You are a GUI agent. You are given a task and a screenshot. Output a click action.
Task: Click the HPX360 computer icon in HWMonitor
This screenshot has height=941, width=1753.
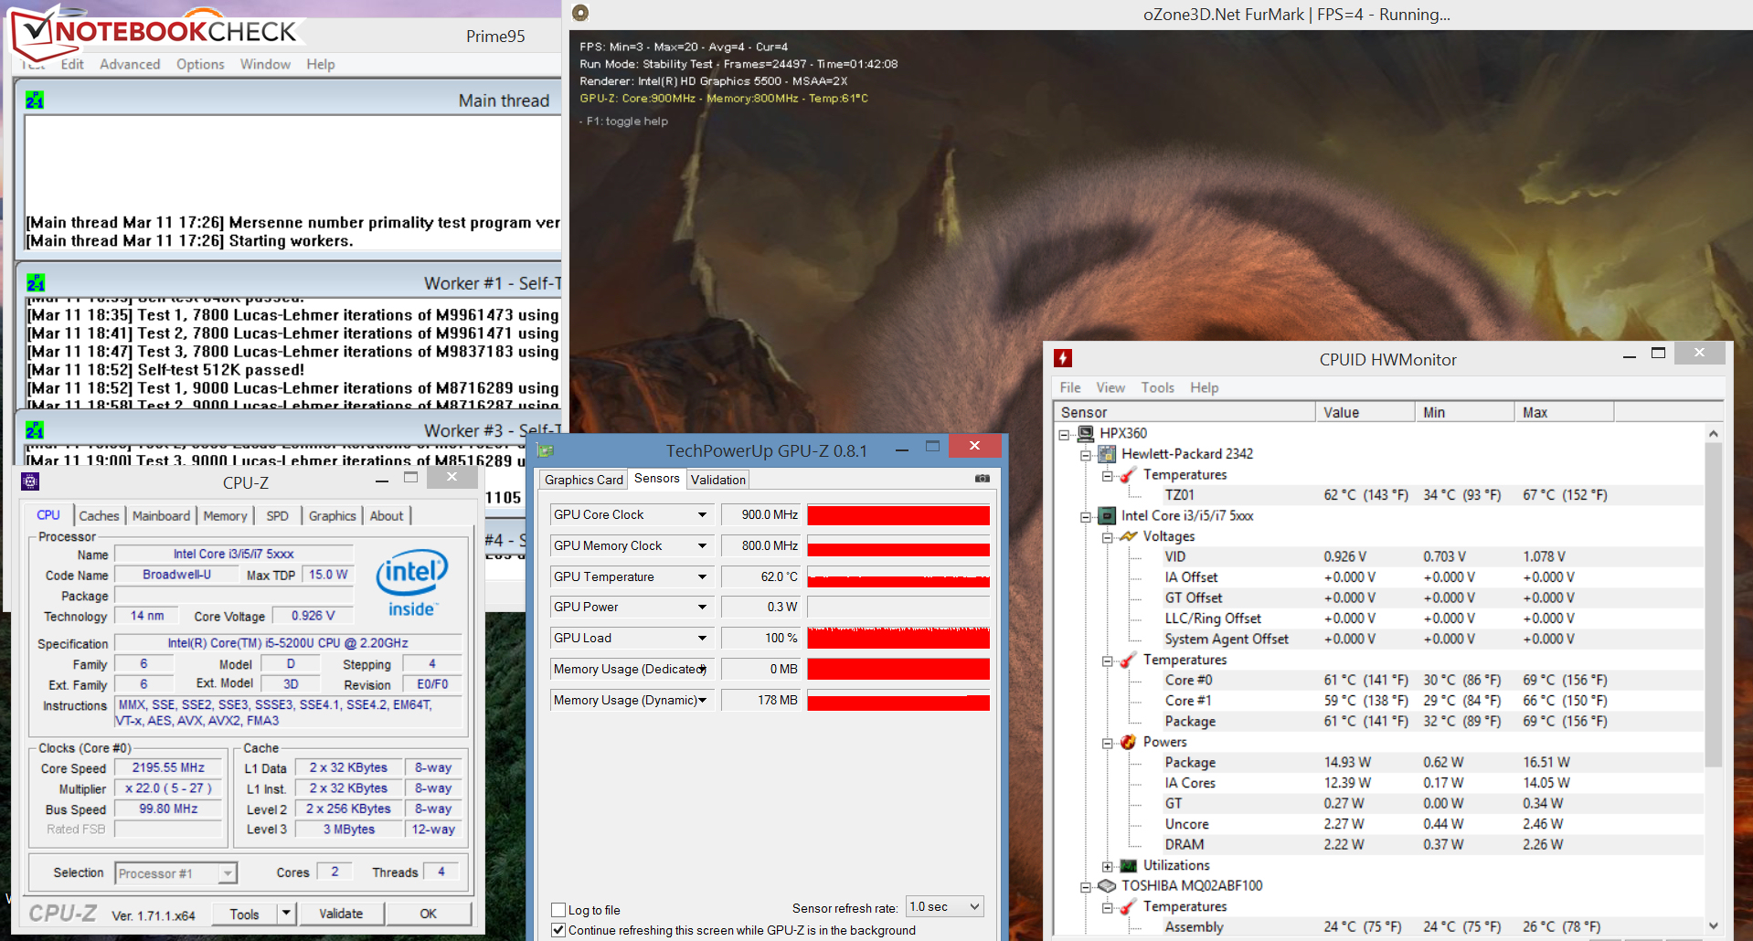1086,433
